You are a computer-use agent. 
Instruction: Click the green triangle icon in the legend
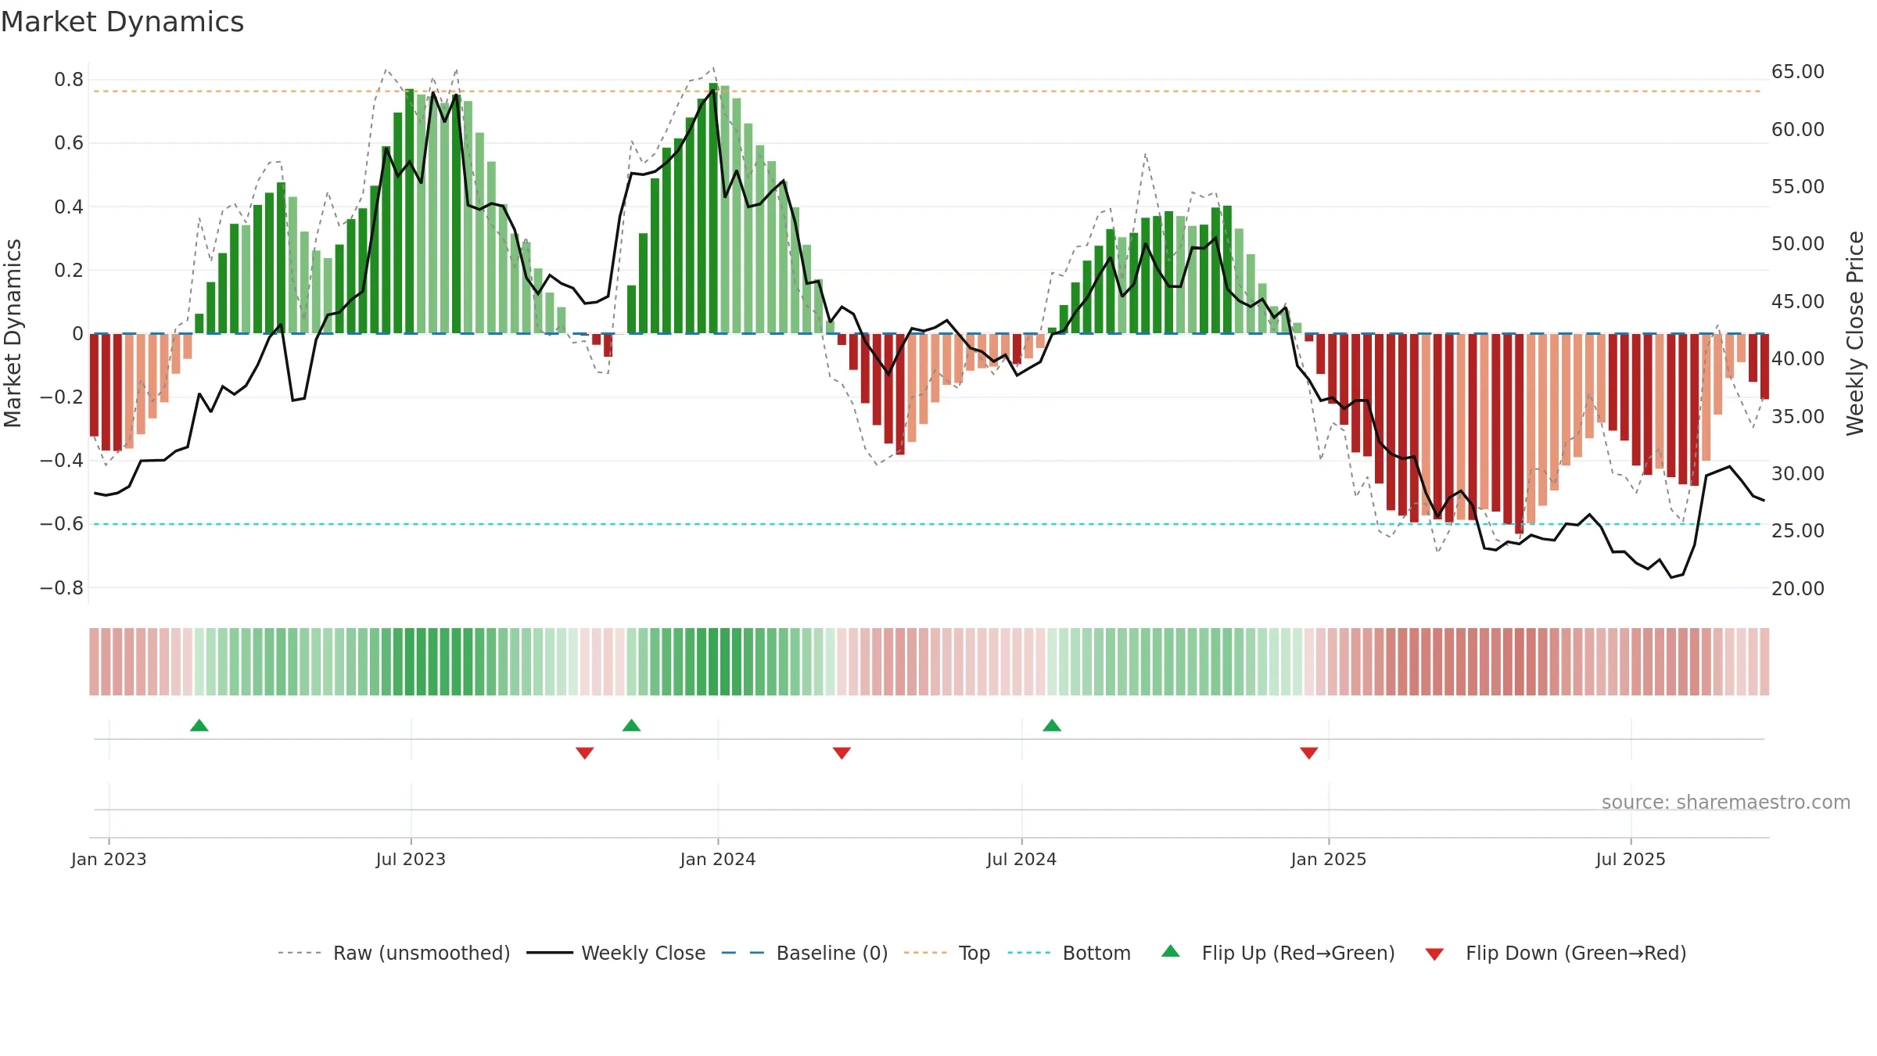[x=1171, y=951]
